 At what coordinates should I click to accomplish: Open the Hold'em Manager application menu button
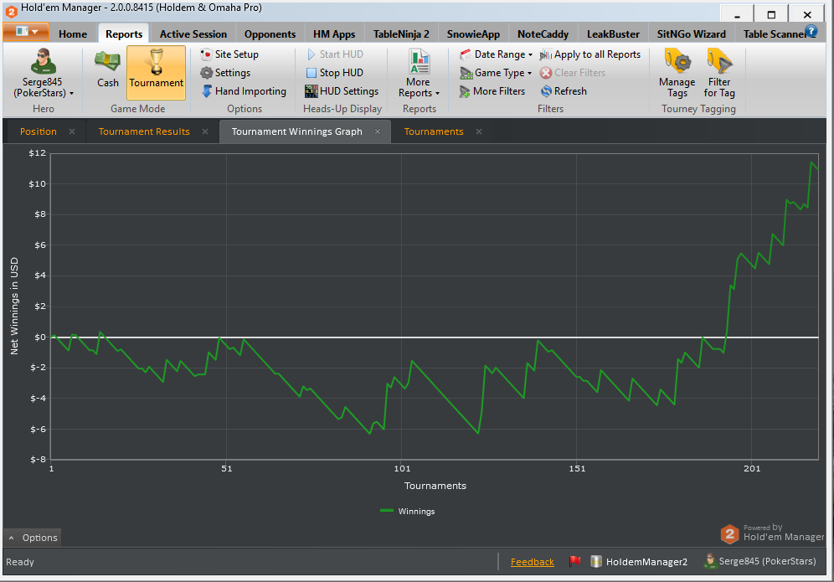[26, 32]
